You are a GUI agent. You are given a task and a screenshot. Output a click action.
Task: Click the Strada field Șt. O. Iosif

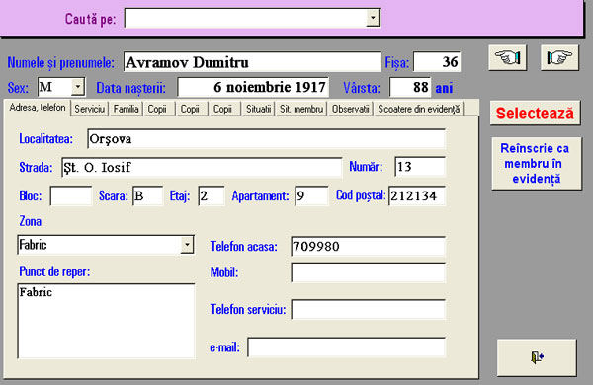202,167
